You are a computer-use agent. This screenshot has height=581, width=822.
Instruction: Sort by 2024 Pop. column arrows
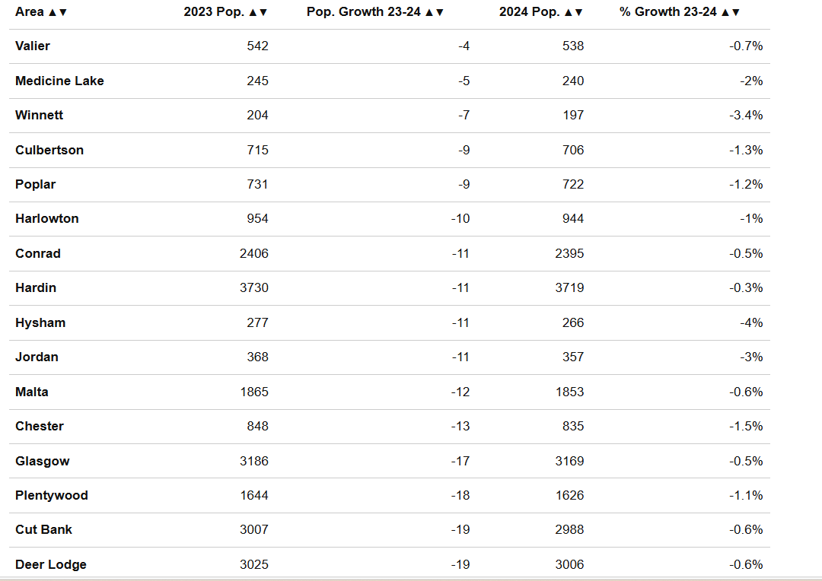pos(573,12)
